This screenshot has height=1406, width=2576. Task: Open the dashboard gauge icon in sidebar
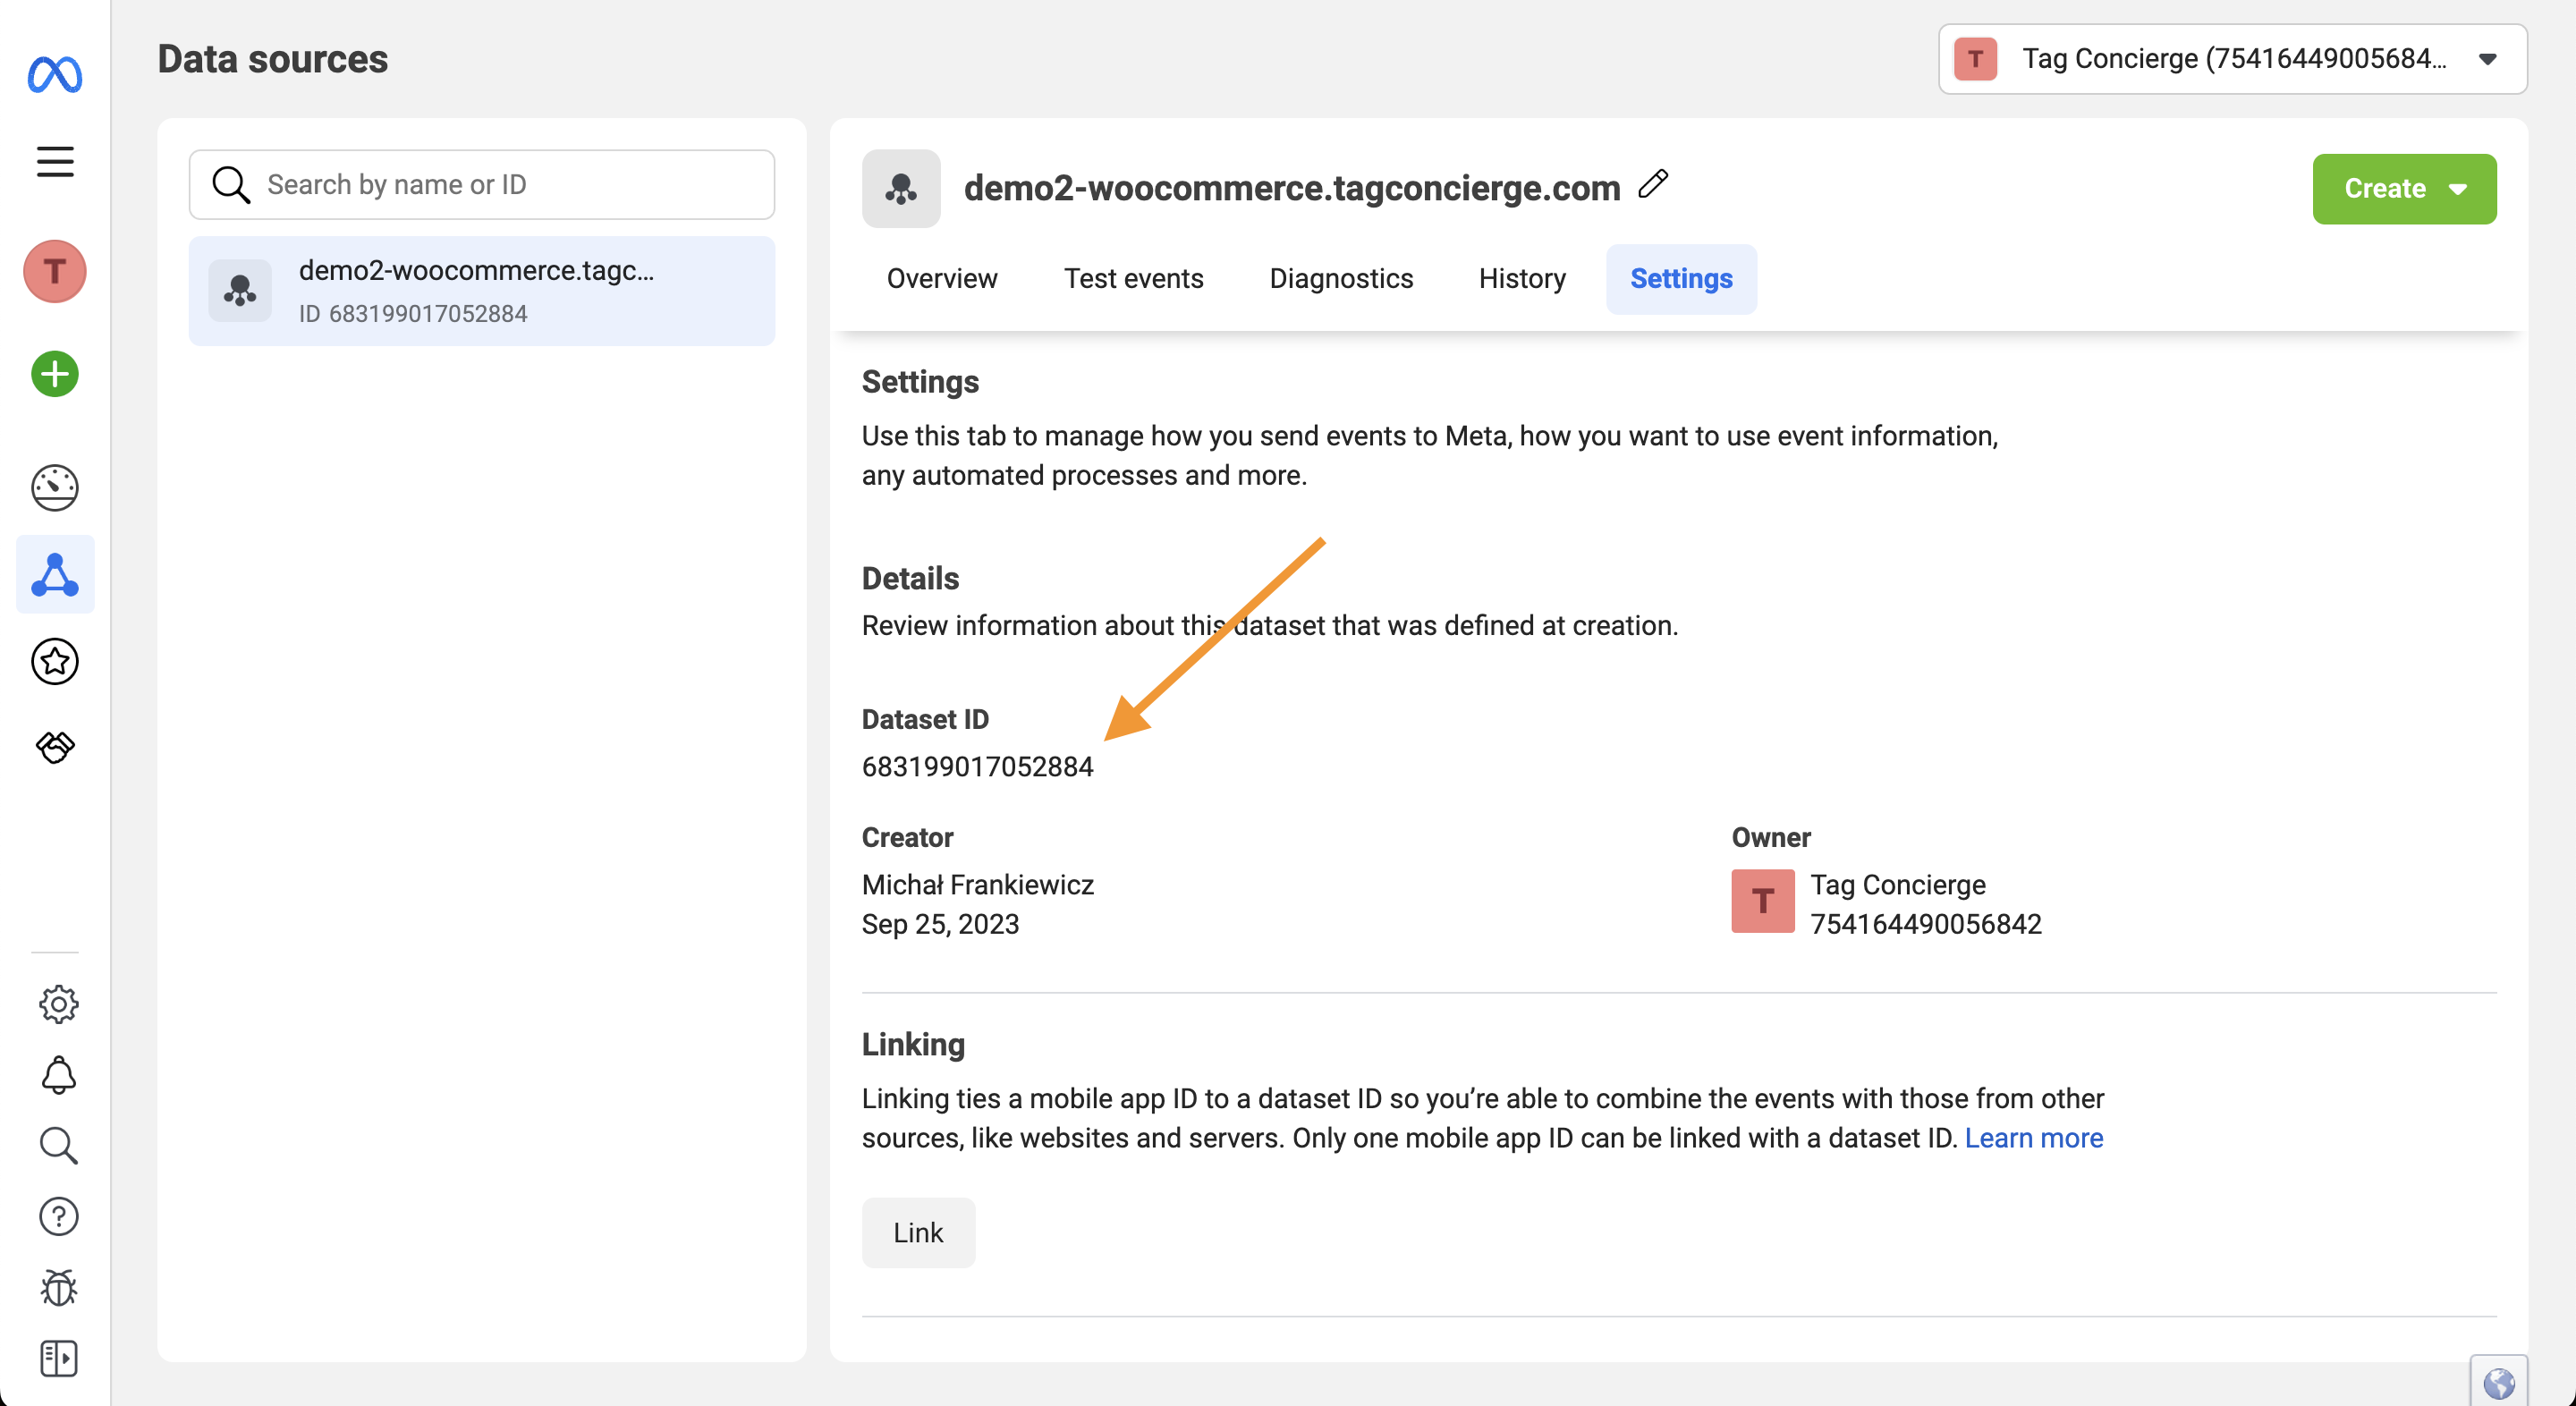tap(55, 488)
